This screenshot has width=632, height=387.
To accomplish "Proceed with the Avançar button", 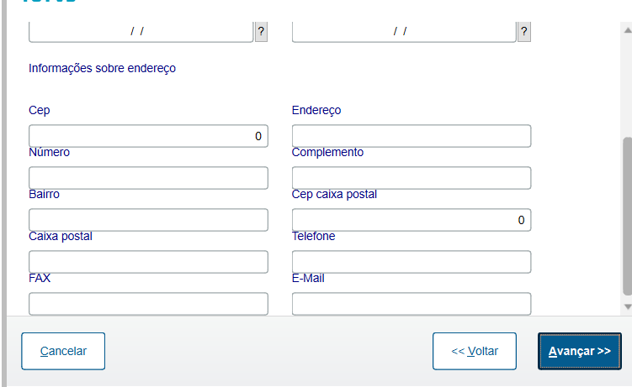I will (580, 351).
